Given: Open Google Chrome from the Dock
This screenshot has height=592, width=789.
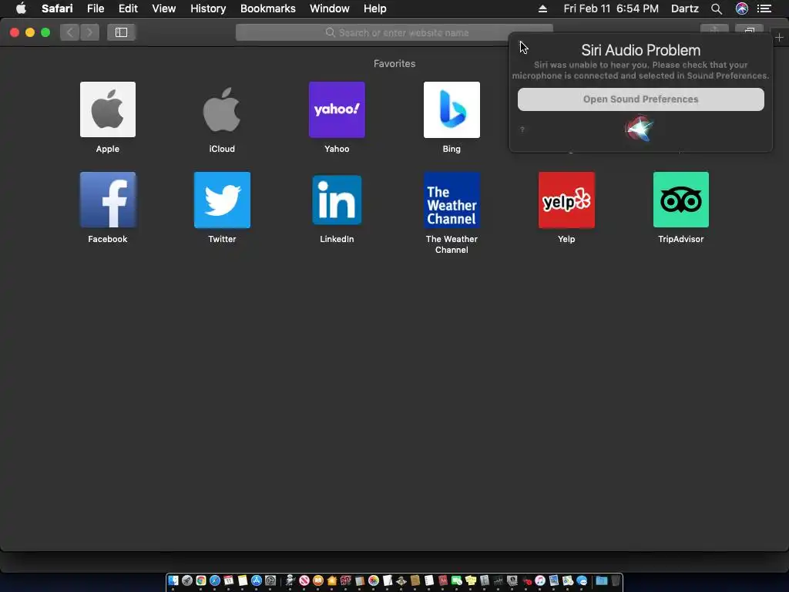Looking at the screenshot, I should pyautogui.click(x=201, y=580).
